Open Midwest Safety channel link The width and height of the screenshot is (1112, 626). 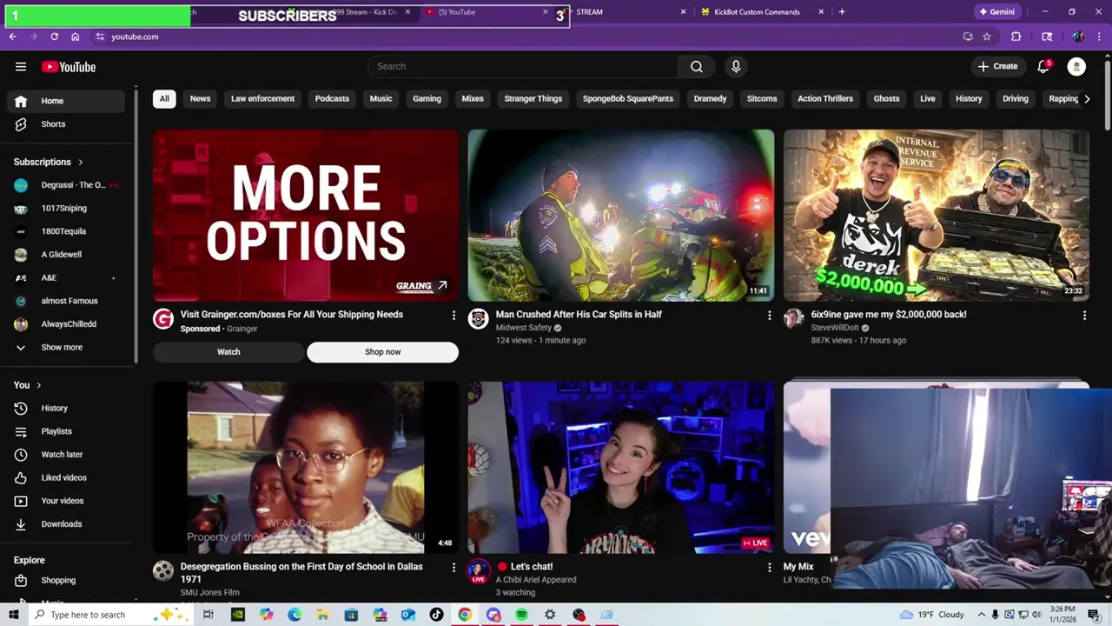524,328
